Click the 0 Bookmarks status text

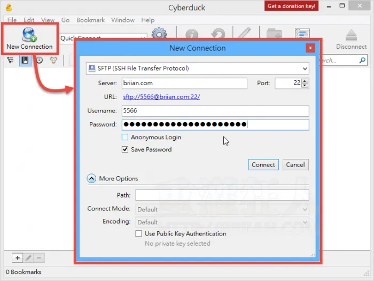click(24, 272)
